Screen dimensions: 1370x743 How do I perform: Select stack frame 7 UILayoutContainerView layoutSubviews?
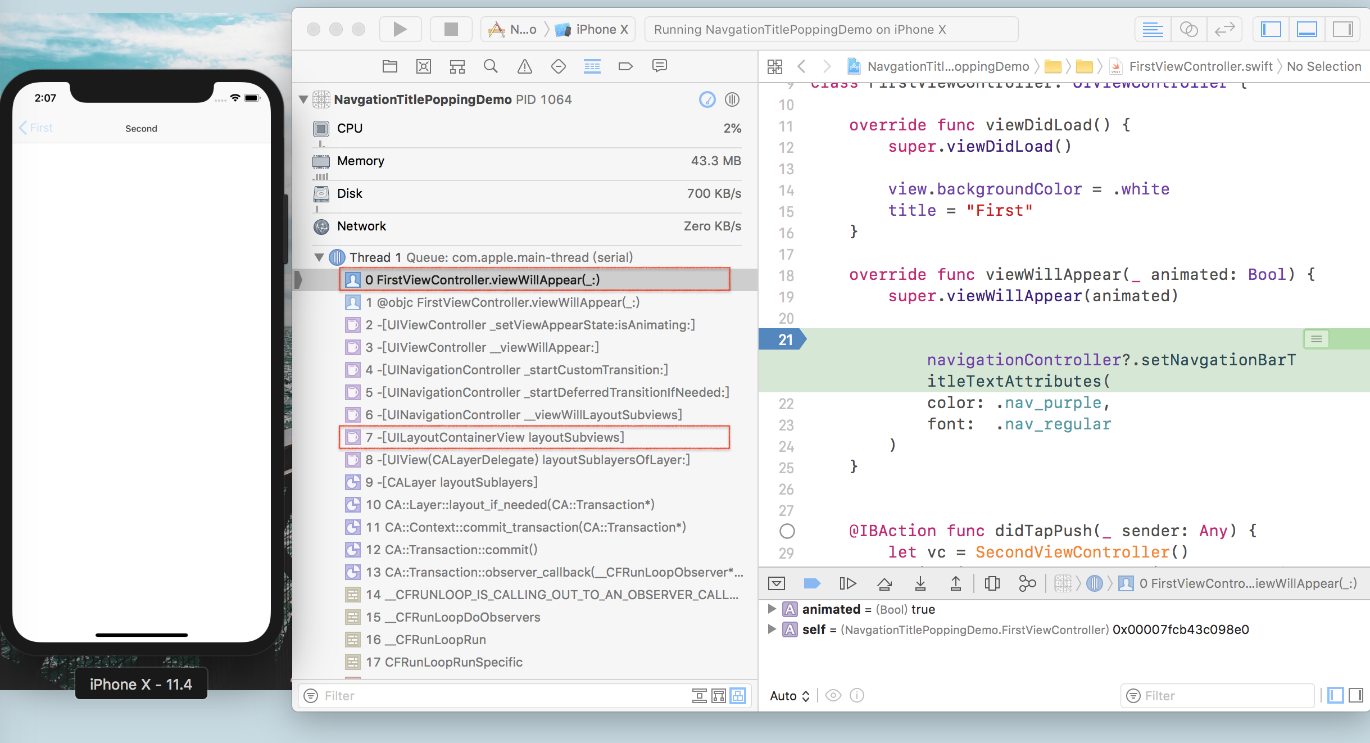point(495,437)
